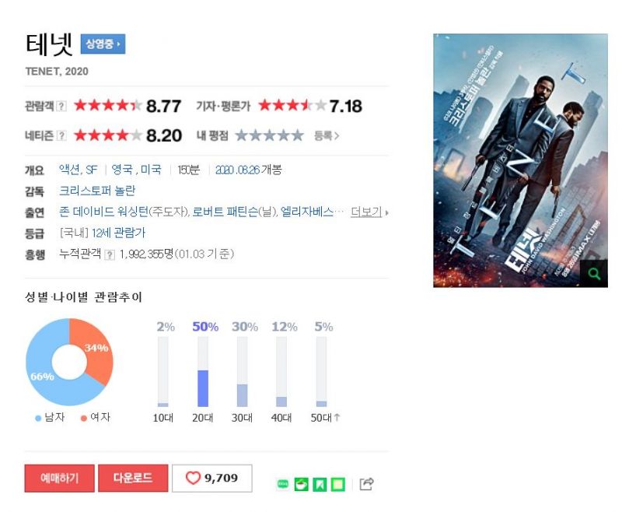Click the help icon next to 누적관객
The width and height of the screenshot is (622, 512).
click(110, 254)
